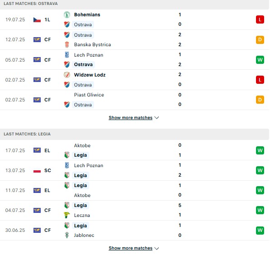Click orange D badge for Banska Bystrica match
This screenshot has width=270, height=255.
click(260, 40)
